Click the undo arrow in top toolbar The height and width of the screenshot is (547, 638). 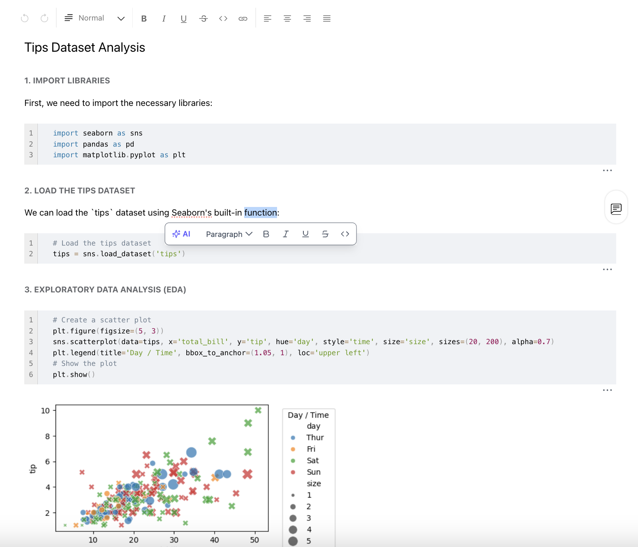[x=25, y=18]
